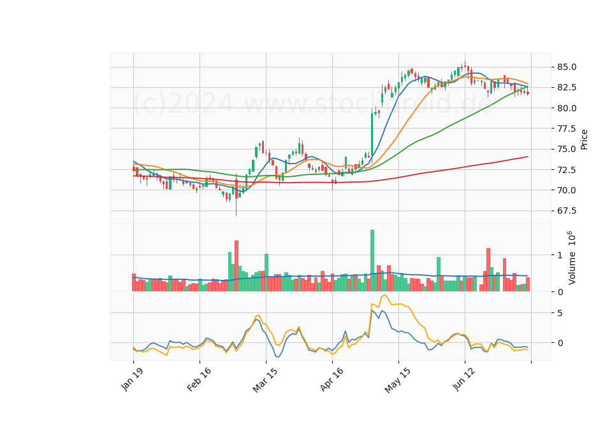
Task: Click the 80.0 price axis label
Action: (x=566, y=108)
